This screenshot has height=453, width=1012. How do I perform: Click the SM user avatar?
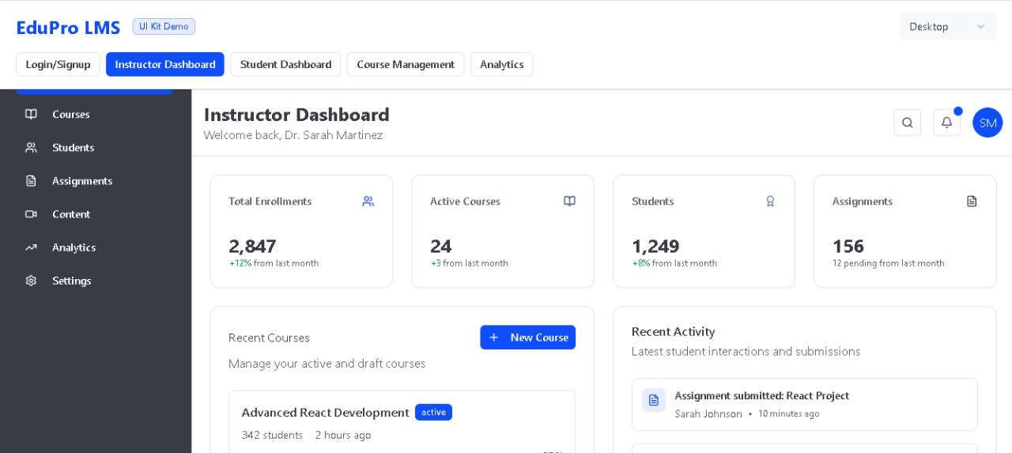click(987, 123)
